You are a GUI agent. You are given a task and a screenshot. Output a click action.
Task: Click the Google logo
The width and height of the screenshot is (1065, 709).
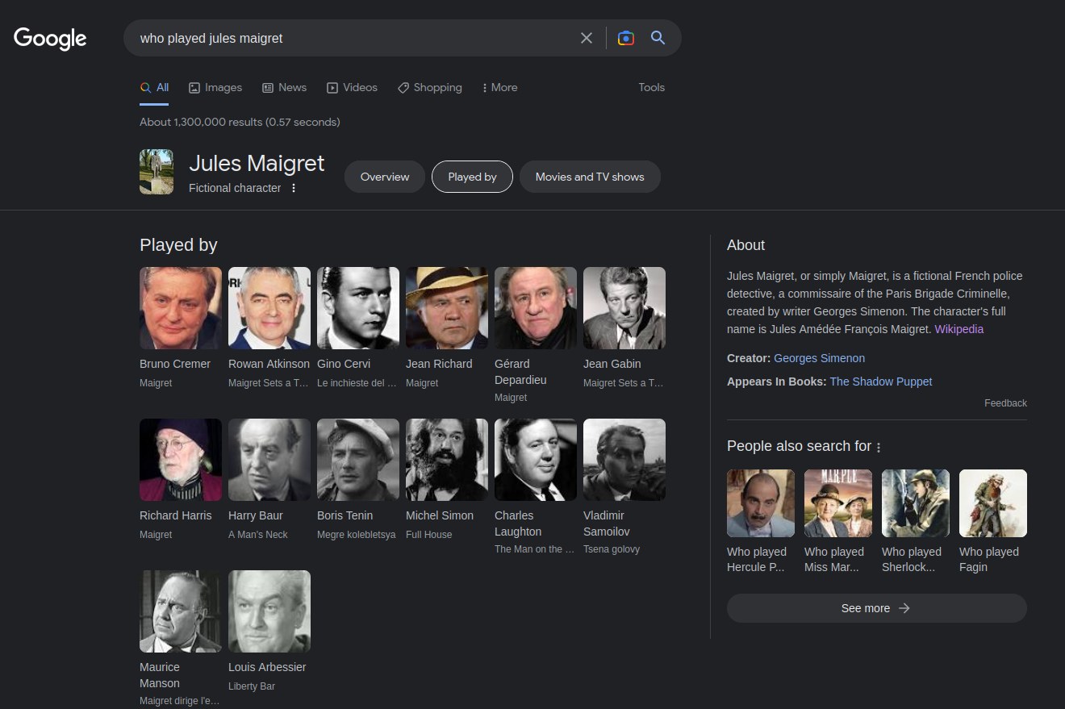click(50, 38)
